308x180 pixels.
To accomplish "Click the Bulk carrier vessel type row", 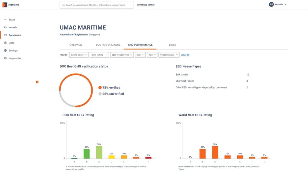I will coord(212,75).
